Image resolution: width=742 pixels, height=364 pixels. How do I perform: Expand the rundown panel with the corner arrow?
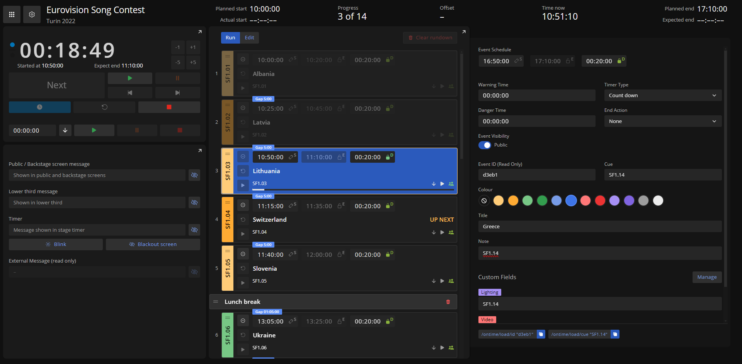click(463, 32)
